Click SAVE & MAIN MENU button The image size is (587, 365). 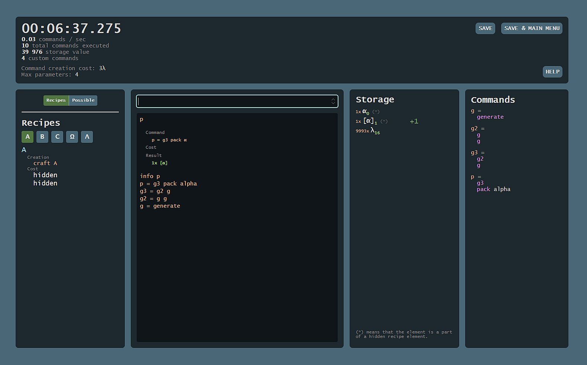click(532, 29)
